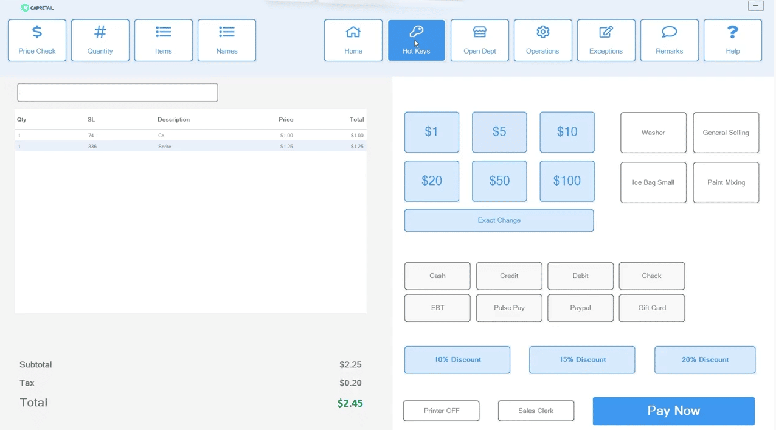Click SL number 74
Image resolution: width=776 pixels, height=430 pixels.
[x=91, y=136]
